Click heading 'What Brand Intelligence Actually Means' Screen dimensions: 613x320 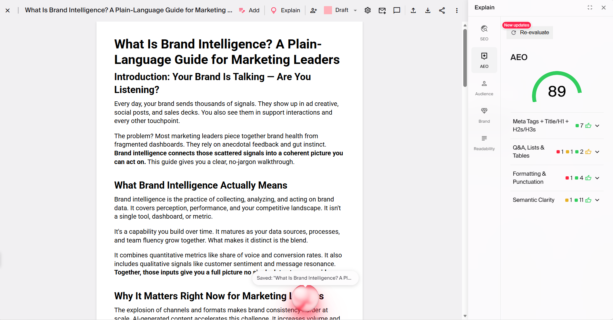tap(201, 185)
